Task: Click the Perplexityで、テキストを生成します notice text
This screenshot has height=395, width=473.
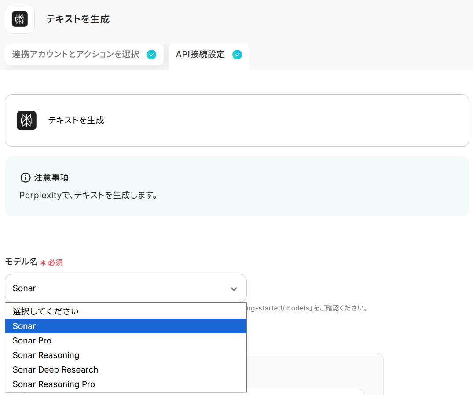Action: [x=88, y=195]
